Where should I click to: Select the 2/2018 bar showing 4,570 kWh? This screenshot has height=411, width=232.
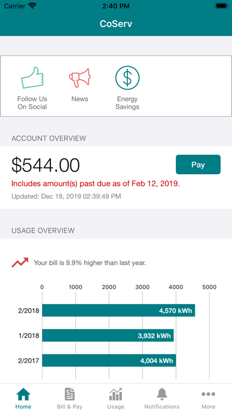(x=118, y=311)
